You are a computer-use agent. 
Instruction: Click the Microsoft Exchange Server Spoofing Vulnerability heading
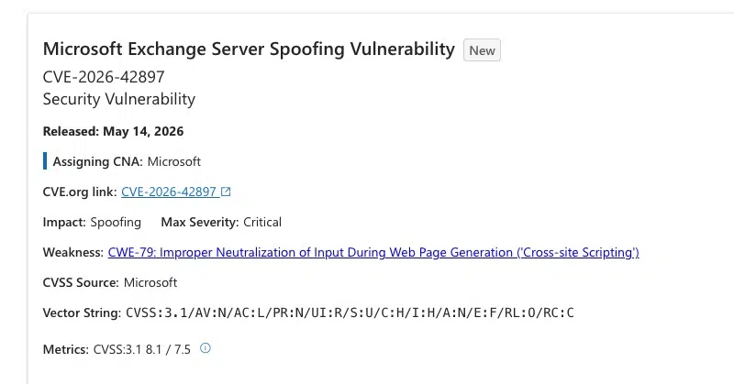[249, 49]
